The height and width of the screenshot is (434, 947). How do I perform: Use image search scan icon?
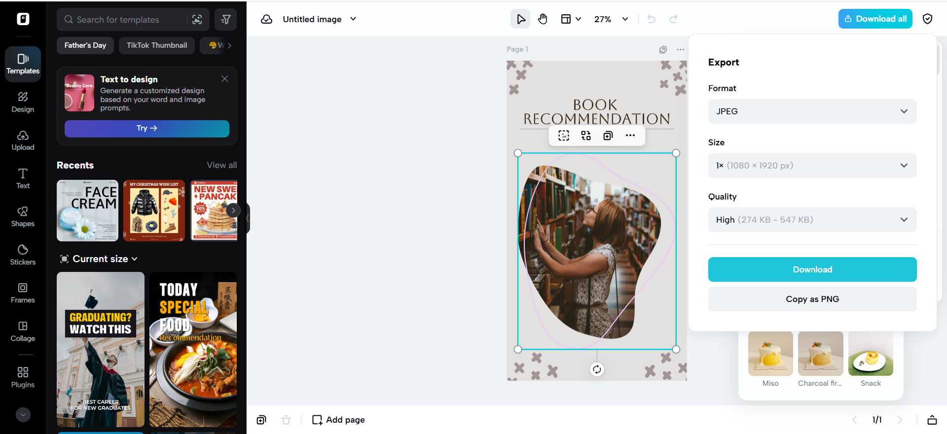pyautogui.click(x=197, y=20)
